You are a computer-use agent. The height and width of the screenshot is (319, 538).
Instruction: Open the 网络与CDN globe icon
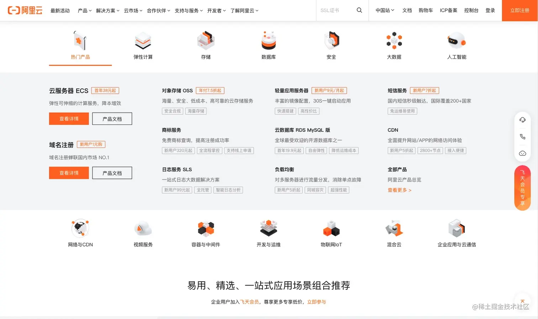tap(80, 228)
